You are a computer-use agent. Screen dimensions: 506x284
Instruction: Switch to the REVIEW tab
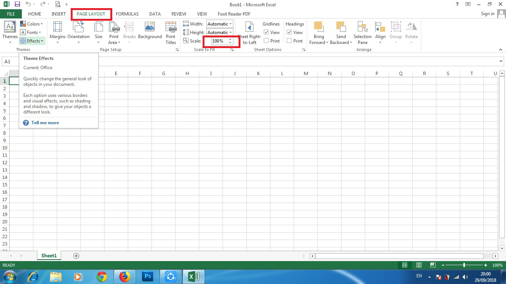coord(179,14)
